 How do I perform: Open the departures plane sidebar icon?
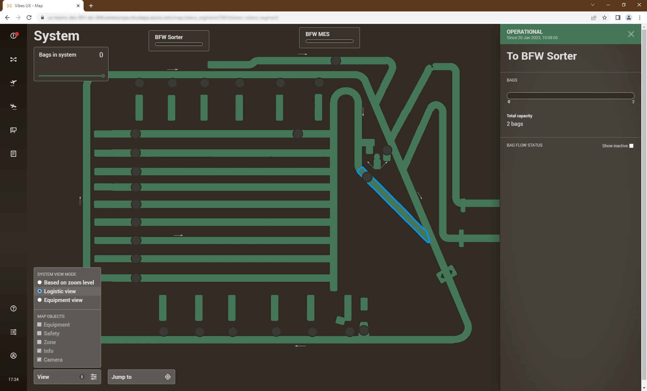pyautogui.click(x=13, y=83)
